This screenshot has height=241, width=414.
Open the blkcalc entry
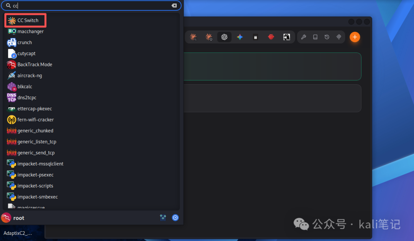coord(91,87)
